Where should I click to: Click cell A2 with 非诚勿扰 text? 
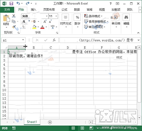[17, 56]
